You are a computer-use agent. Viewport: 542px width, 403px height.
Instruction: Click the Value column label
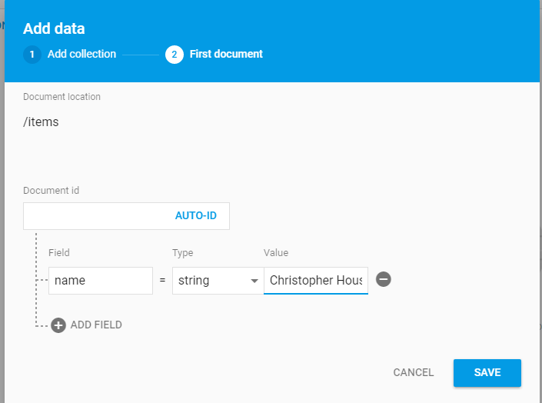click(x=276, y=252)
